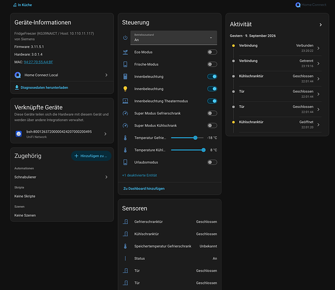Click the Gestern 9. September 2026 date
335x290 pixels.
[x=253, y=36]
